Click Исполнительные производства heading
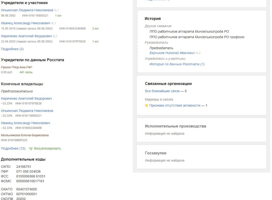 (x=175, y=126)
